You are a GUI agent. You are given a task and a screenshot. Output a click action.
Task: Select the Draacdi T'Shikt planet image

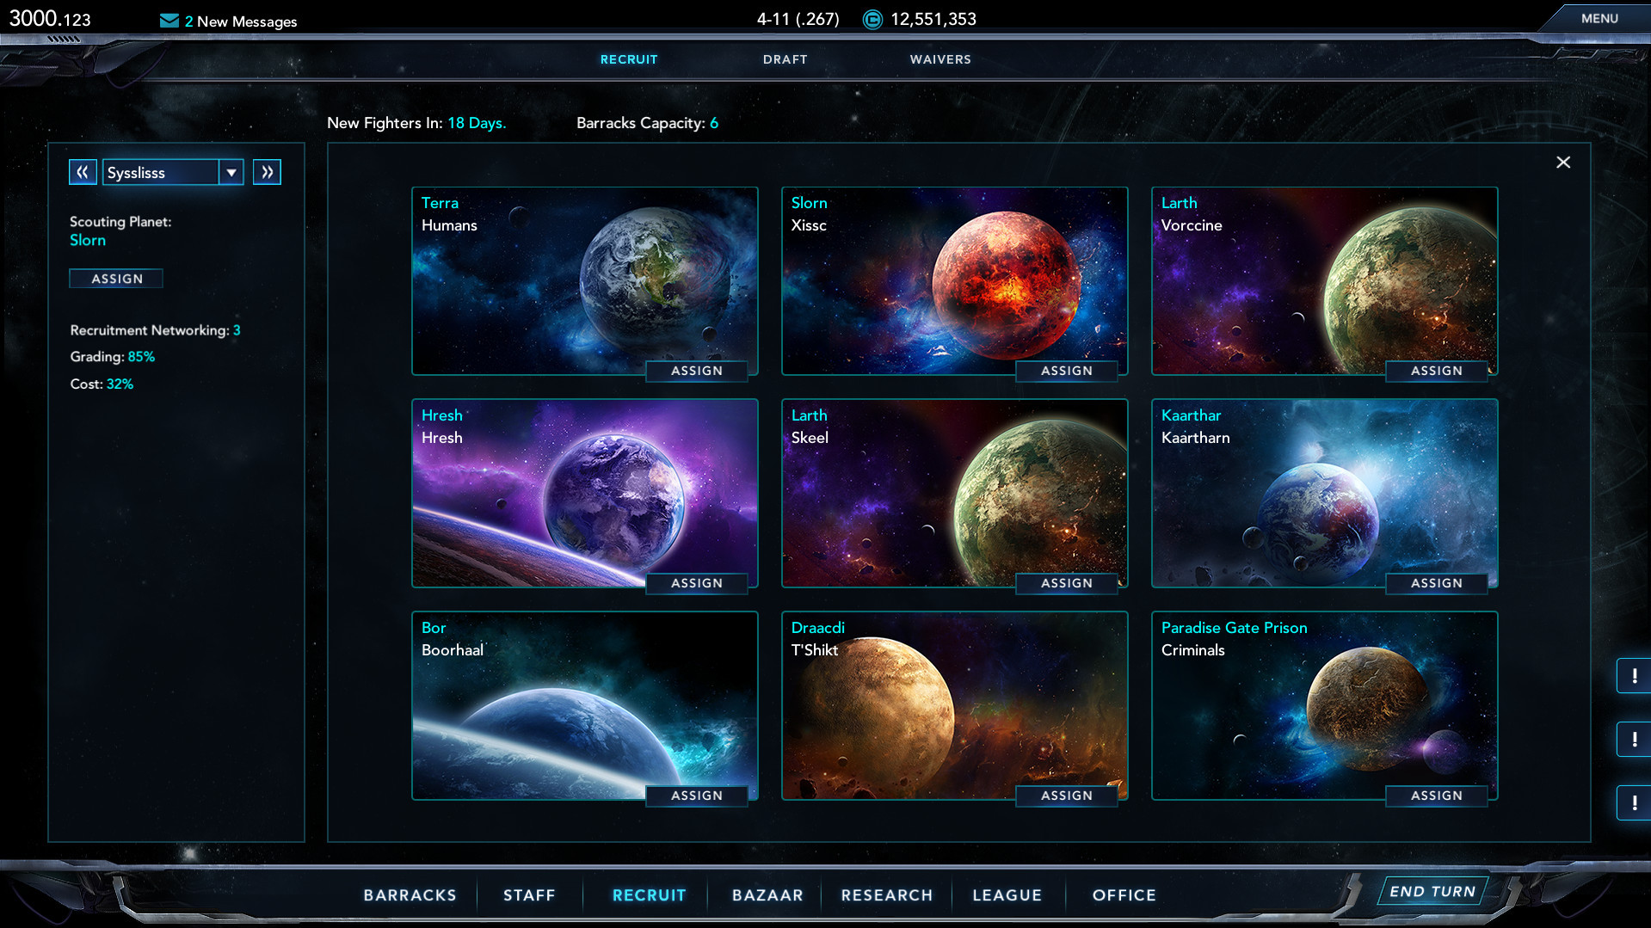954,705
